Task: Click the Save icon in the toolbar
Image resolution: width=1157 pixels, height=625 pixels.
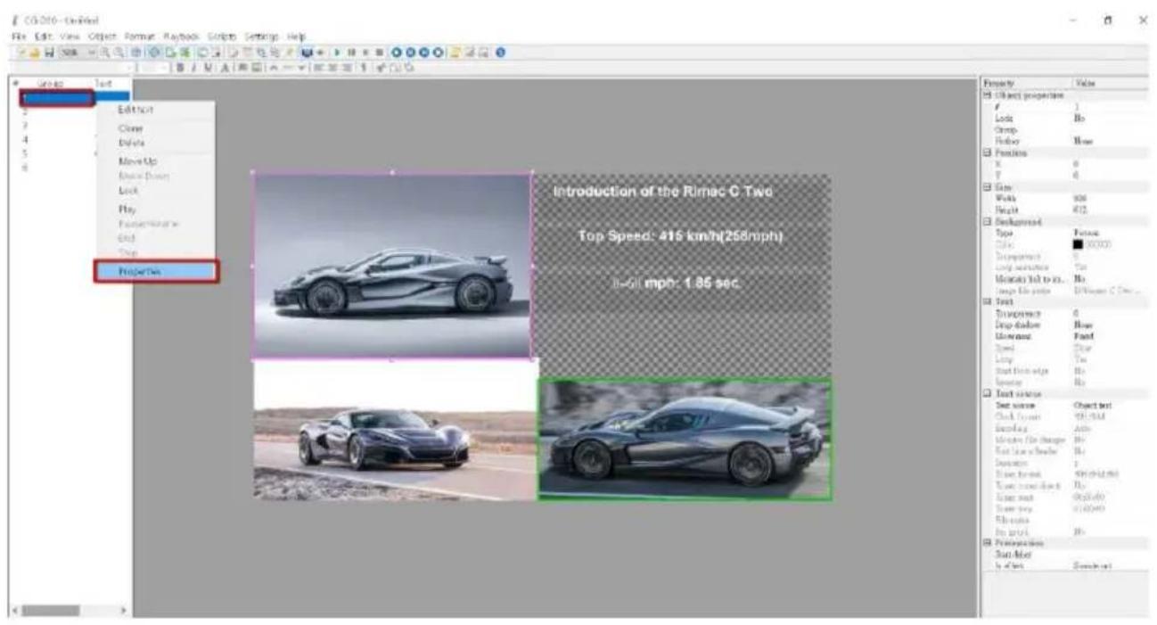Action: point(49,53)
